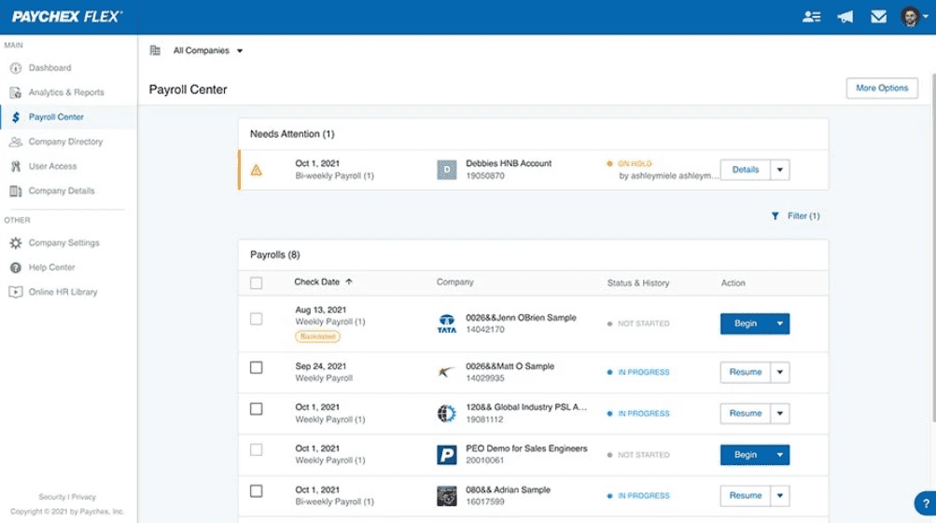Click the More Options button
Screen dimensions: 936x523
[x=882, y=89]
